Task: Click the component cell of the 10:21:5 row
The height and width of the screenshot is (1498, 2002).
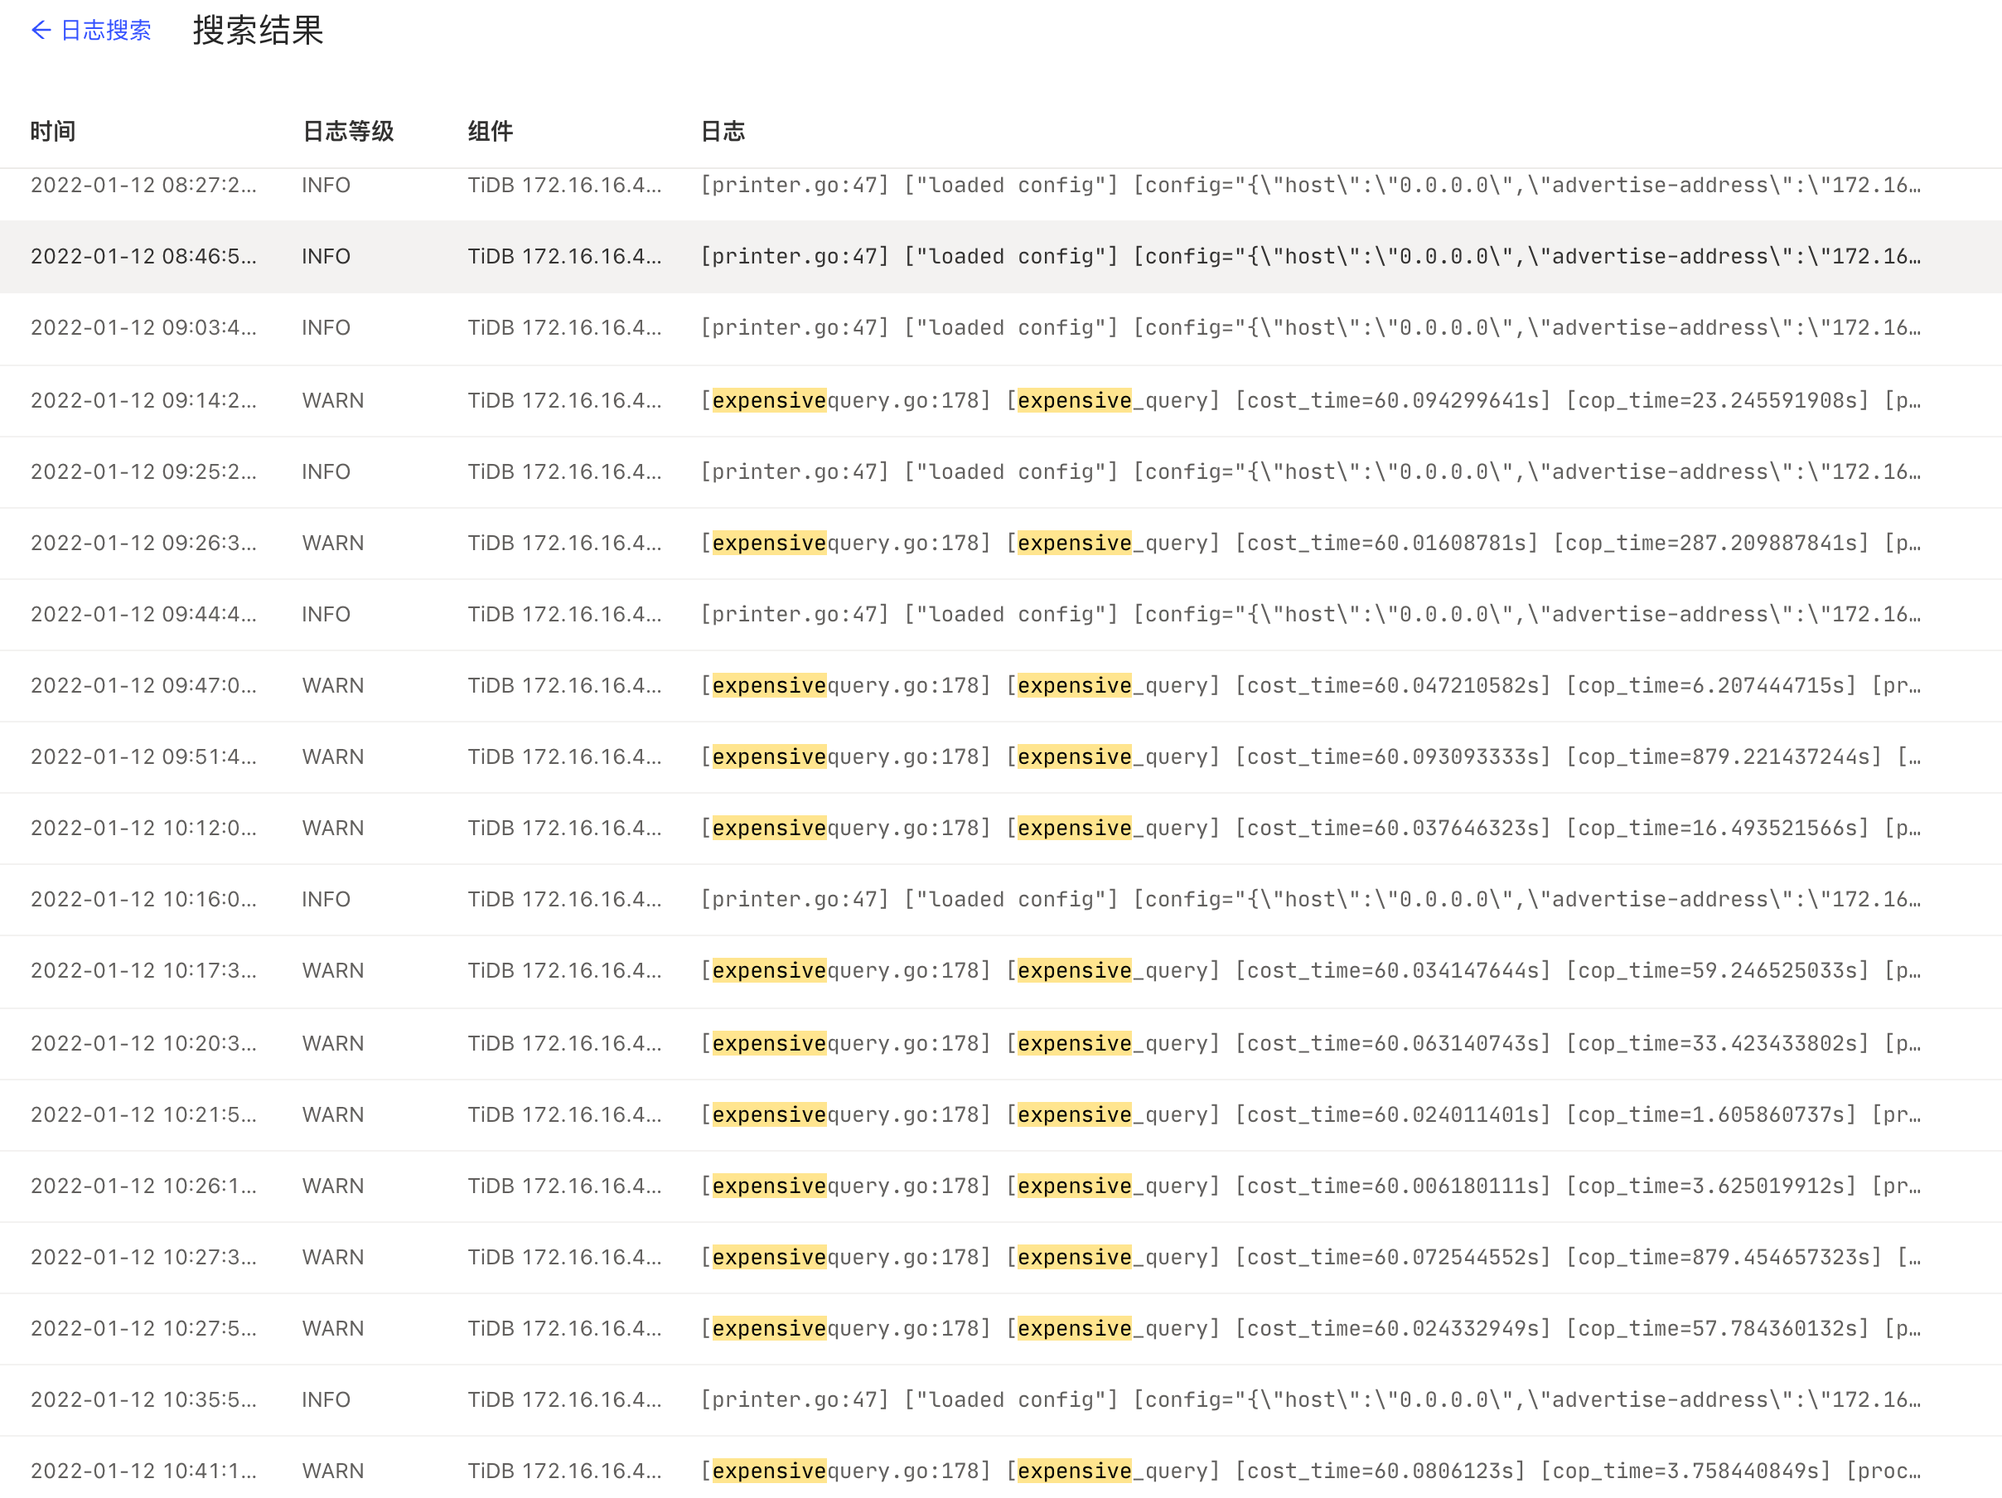Action: (563, 1114)
